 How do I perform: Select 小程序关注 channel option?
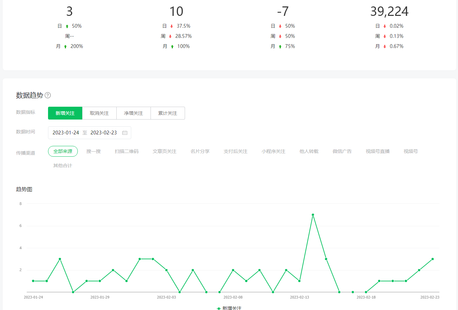coord(273,151)
